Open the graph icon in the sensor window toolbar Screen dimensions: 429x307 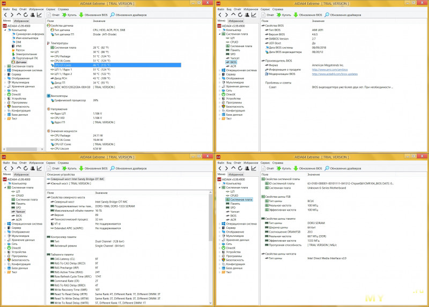39,15
